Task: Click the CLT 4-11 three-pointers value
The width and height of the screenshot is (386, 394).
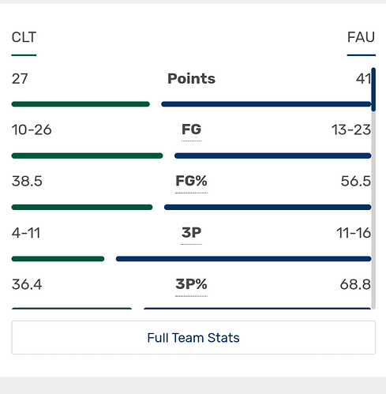Action: click(26, 233)
